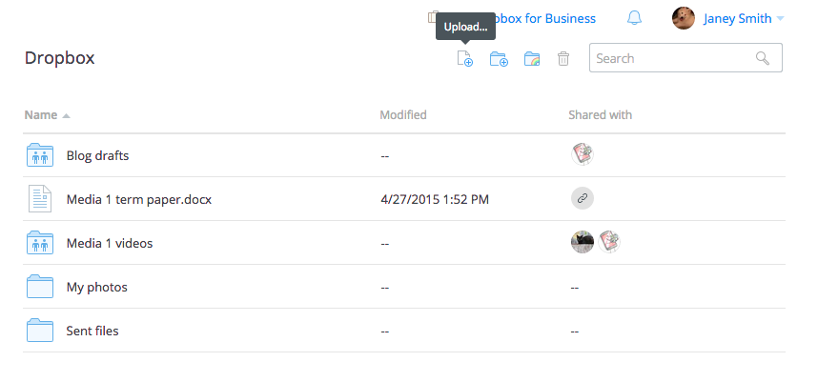818x382 pixels.
Task: Click the Blog drafts shared folder icon
Action: click(x=40, y=155)
